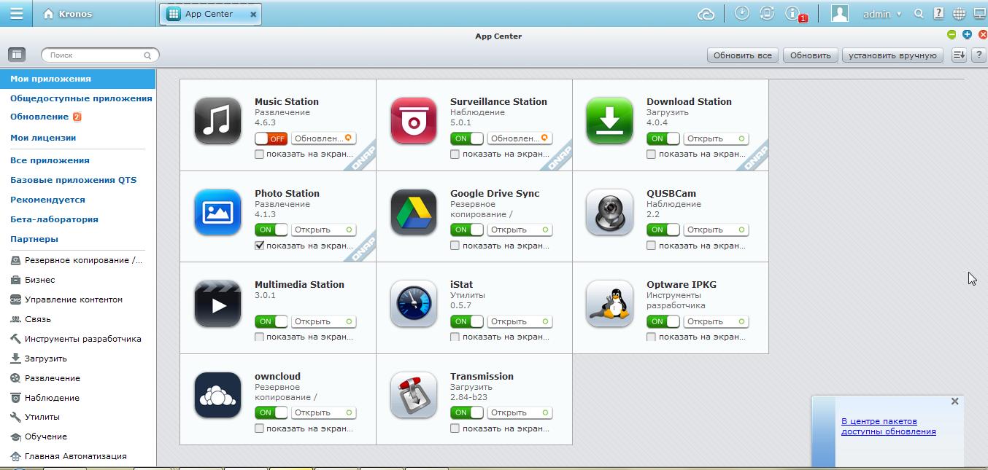Click the sort order icon in toolbar
This screenshot has width=988, height=470.
pyautogui.click(x=959, y=55)
